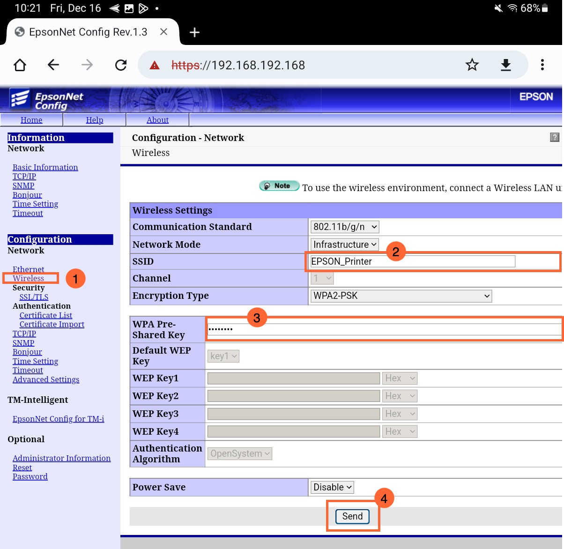Open Bonjour under the Configuration section
Image resolution: width=564 pixels, height=549 pixels.
28,352
